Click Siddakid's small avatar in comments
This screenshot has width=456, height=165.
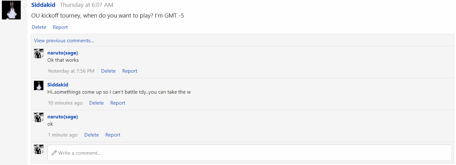[39, 85]
